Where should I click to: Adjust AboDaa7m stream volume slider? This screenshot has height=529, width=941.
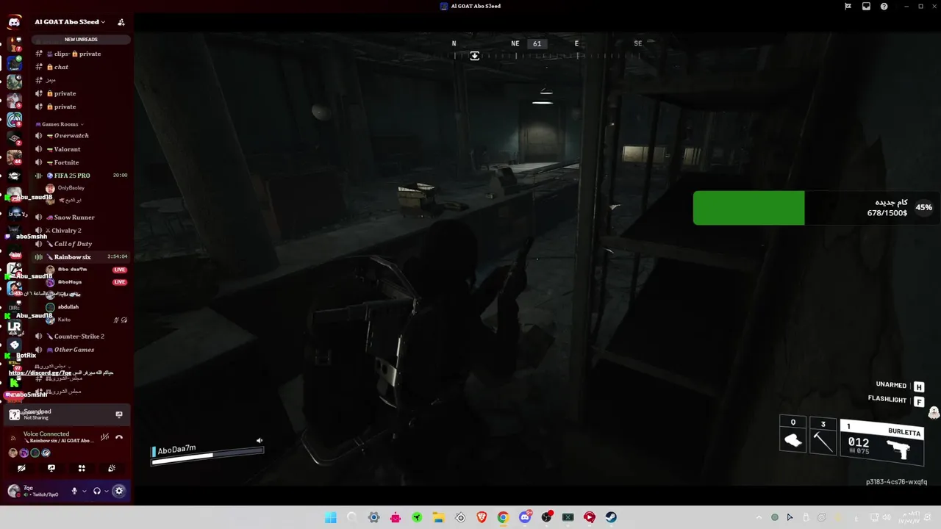[207, 456]
